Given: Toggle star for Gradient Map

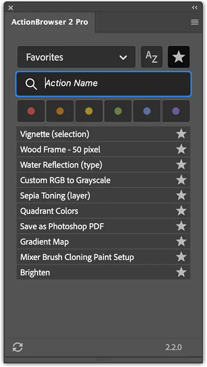Looking at the screenshot, I should click(181, 242).
